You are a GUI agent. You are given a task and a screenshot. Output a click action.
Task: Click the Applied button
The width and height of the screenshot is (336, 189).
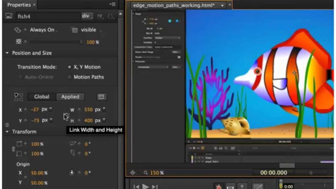(70, 97)
